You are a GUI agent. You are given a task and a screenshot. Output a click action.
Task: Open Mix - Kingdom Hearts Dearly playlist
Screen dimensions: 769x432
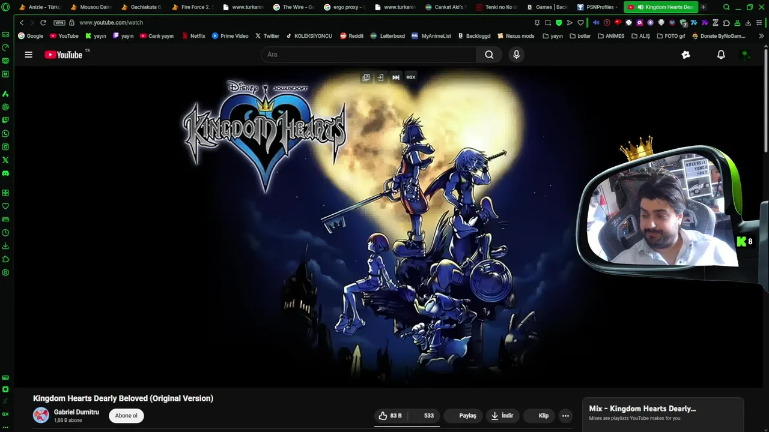642,409
